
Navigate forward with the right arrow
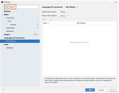(115, 7)
